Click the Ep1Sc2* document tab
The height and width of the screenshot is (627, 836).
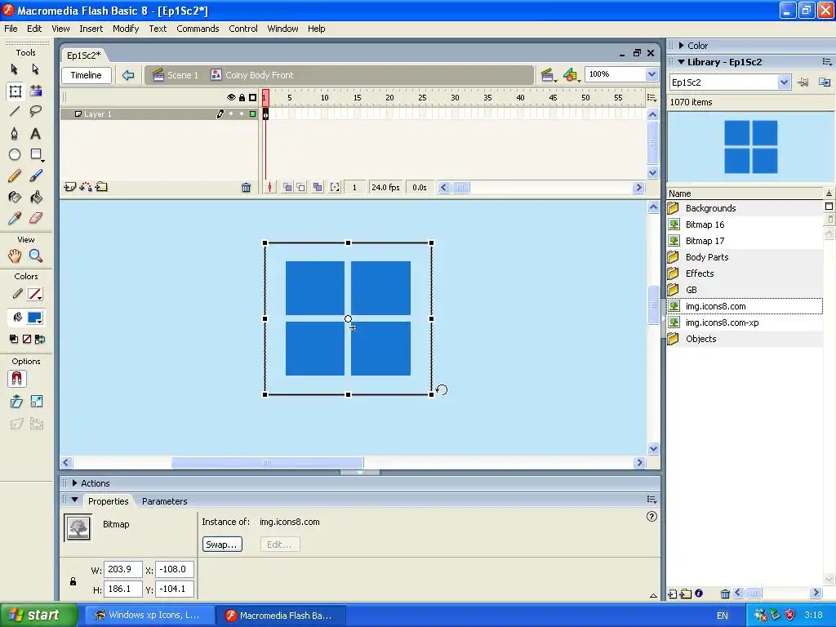(84, 56)
